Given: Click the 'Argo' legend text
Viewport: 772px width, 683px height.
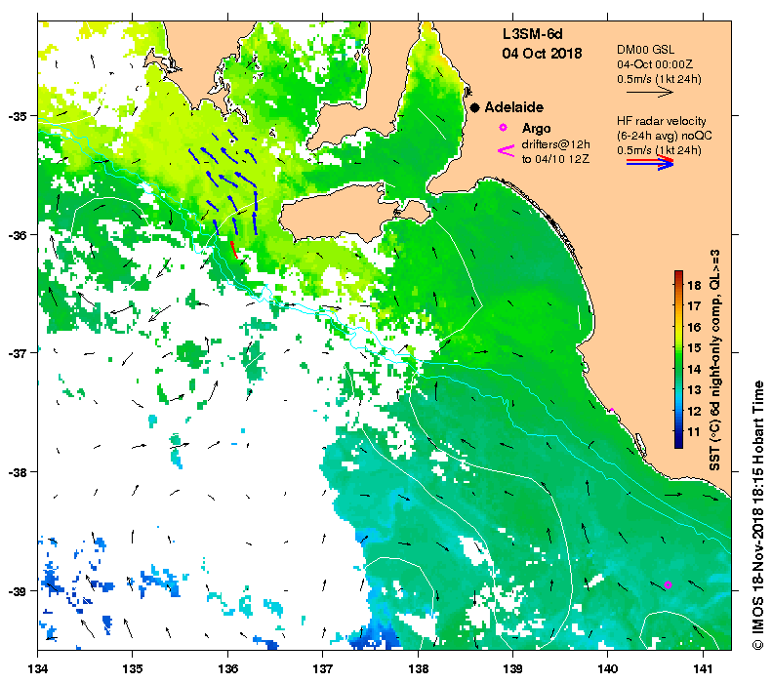Looking at the screenshot, I should 536,129.
